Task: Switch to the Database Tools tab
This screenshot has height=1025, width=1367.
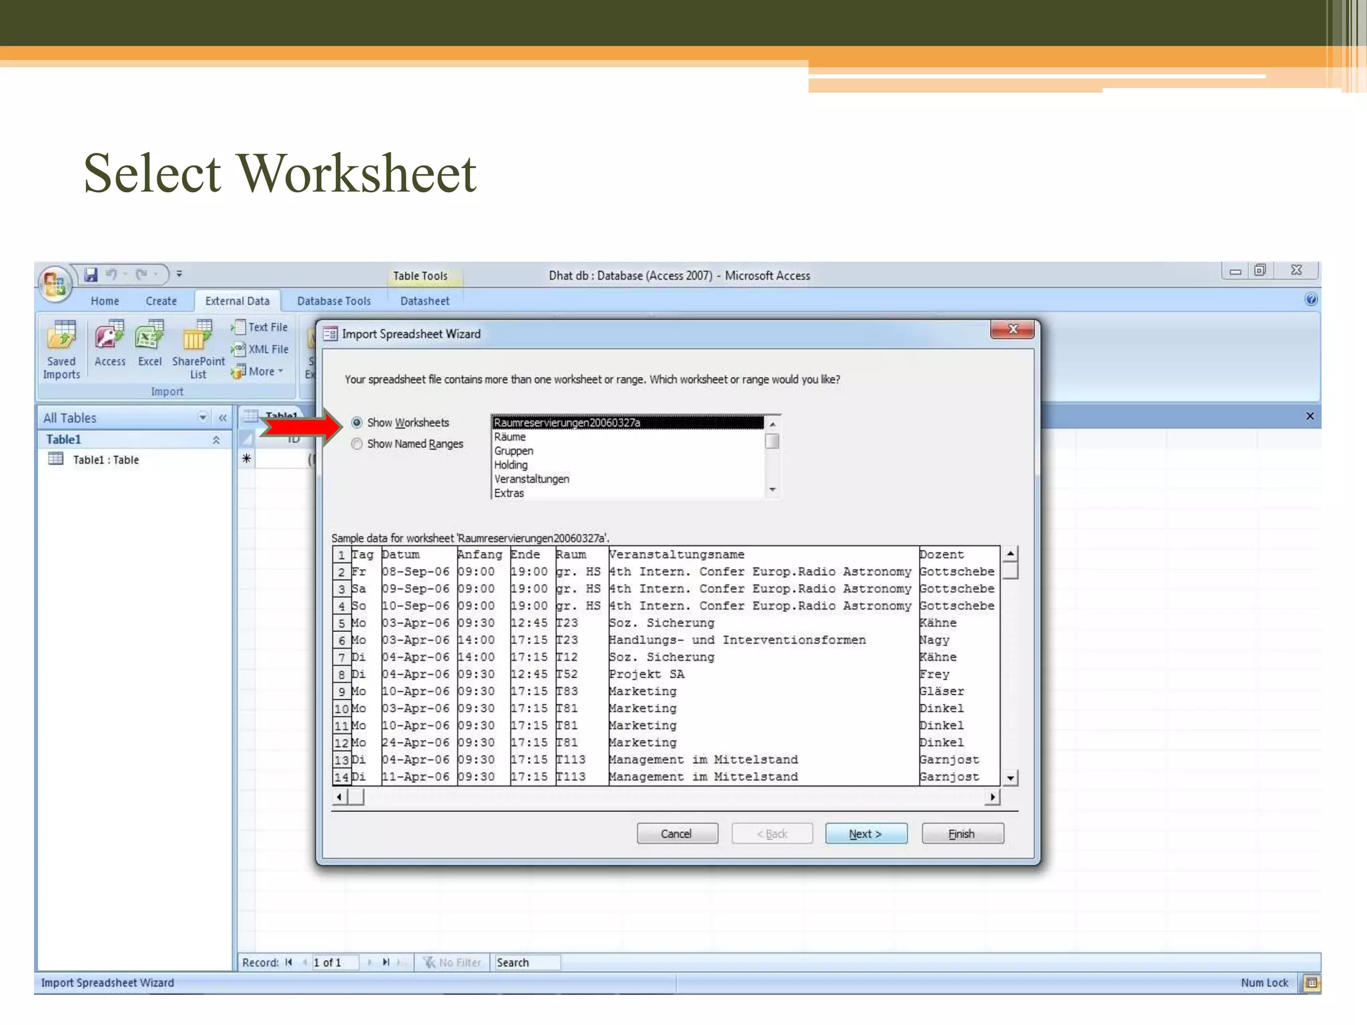Action: pyautogui.click(x=334, y=301)
